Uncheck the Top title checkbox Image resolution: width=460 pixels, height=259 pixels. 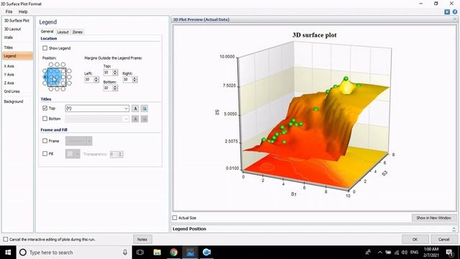(45, 109)
